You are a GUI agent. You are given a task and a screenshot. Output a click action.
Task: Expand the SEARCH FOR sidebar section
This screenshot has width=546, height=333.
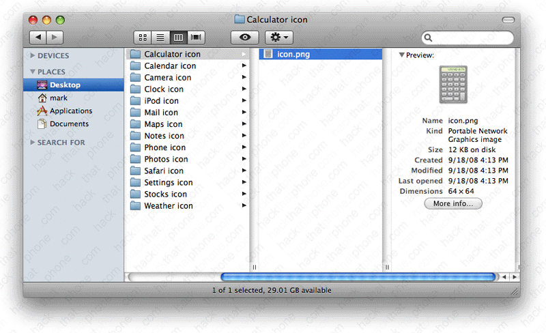coord(33,143)
